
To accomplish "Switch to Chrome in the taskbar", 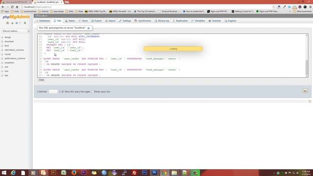I will coord(164,173).
